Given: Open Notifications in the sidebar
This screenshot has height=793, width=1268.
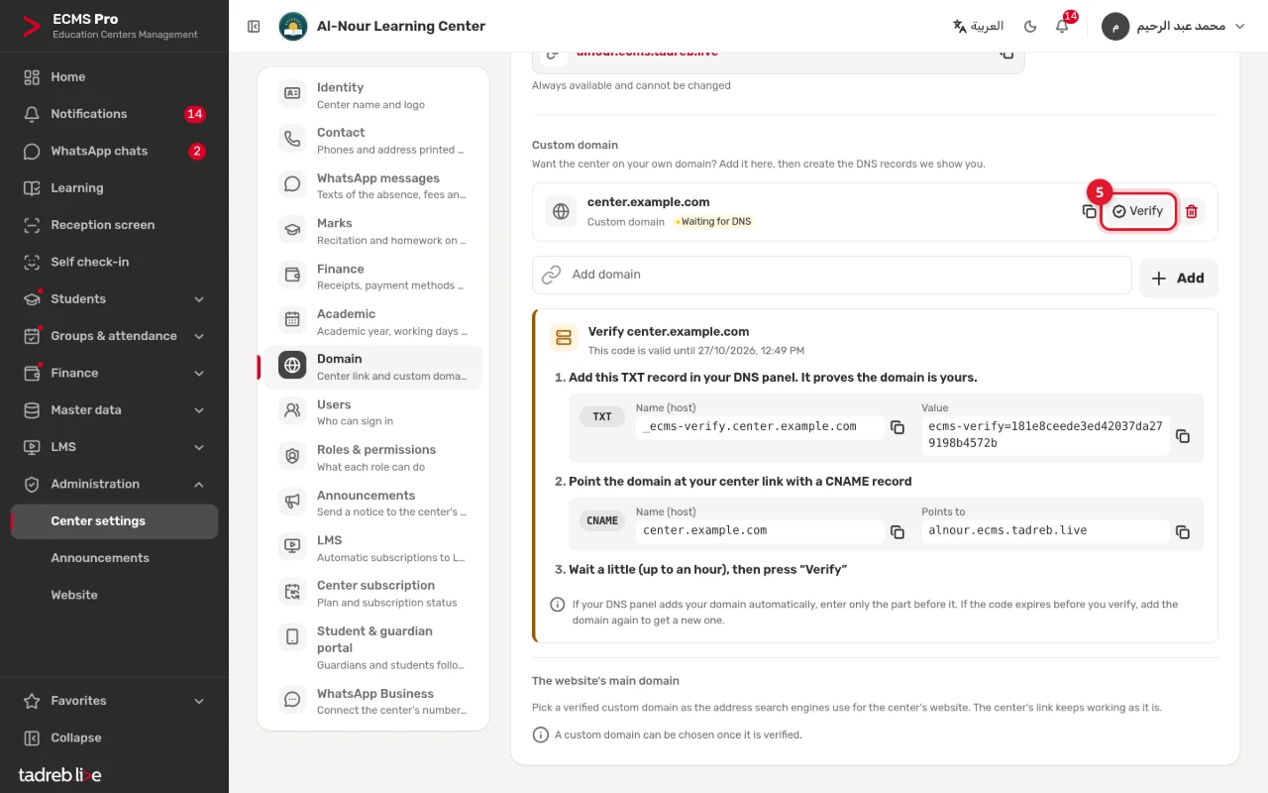Looking at the screenshot, I should click(x=114, y=114).
